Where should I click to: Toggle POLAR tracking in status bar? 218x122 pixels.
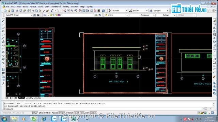point(54,113)
